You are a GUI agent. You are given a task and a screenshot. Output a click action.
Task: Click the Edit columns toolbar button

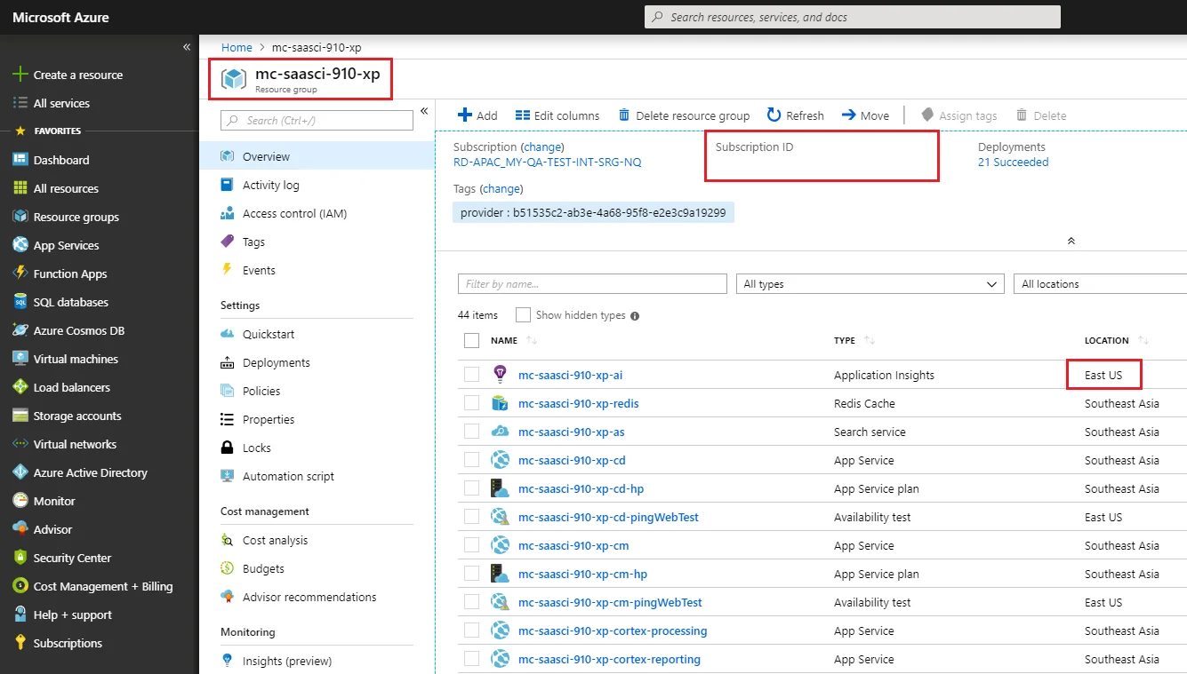coord(557,115)
